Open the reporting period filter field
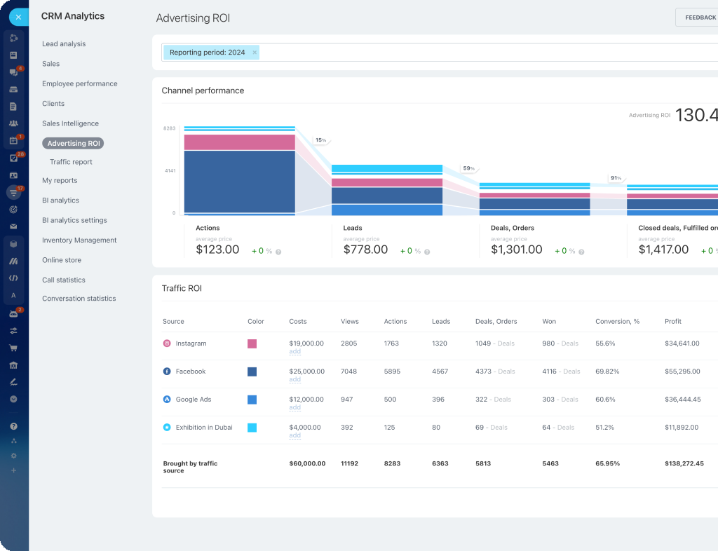 point(421,52)
